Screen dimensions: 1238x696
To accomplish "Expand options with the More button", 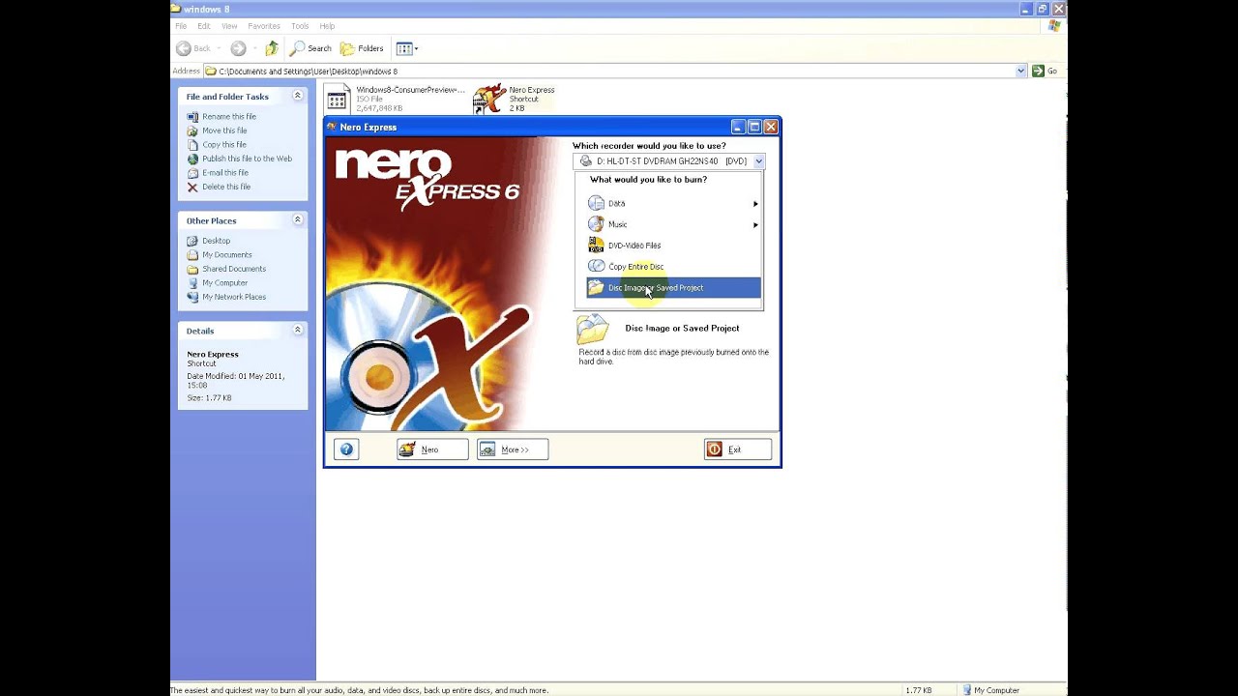I will tap(513, 449).
